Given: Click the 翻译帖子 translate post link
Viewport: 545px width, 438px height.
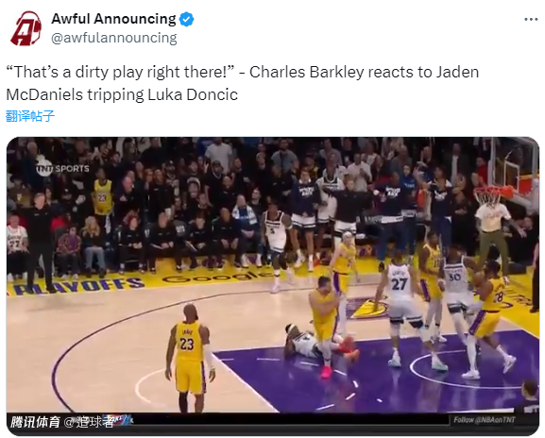Looking at the screenshot, I should [30, 116].
